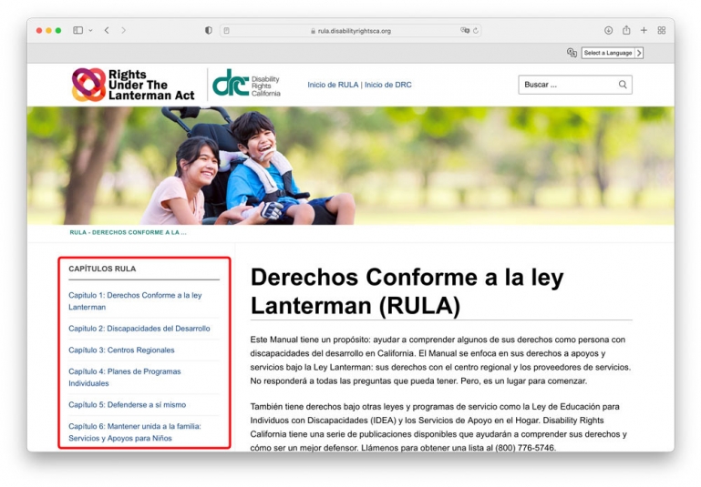Toggle the Safari sidebar icon

click(x=77, y=30)
